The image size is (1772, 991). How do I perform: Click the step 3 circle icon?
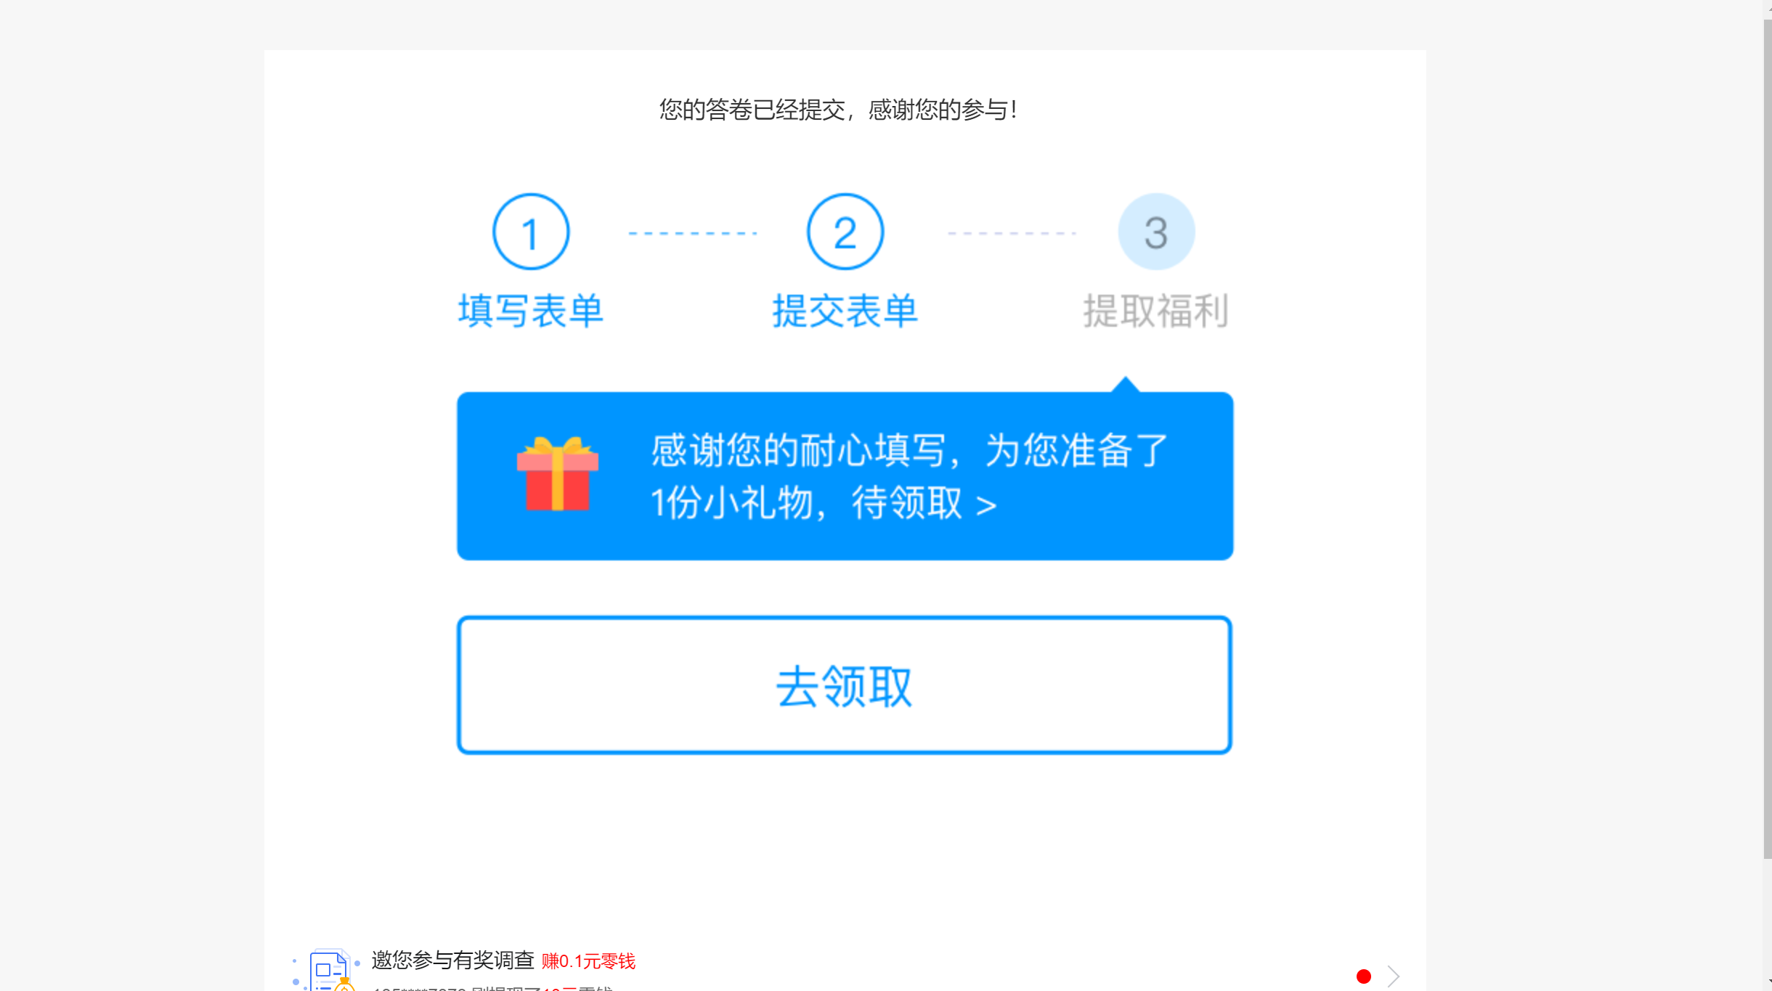1156,232
